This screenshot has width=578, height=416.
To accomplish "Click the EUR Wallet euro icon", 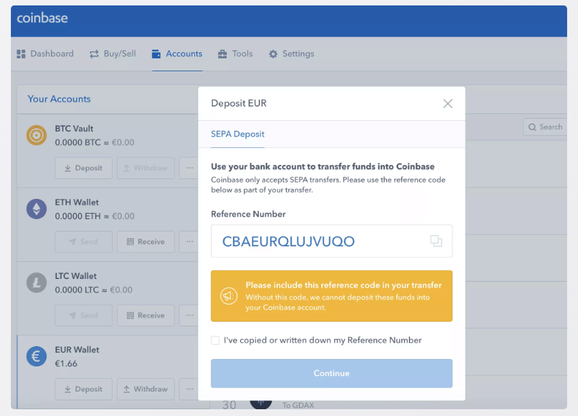I will [37, 356].
